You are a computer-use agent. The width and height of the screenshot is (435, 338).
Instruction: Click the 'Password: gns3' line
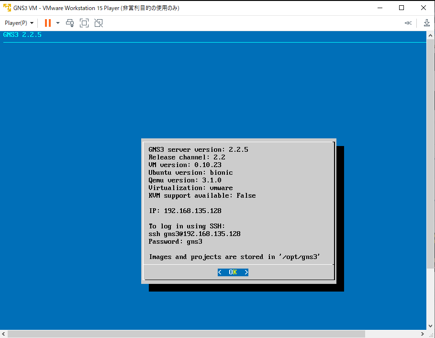click(175, 242)
